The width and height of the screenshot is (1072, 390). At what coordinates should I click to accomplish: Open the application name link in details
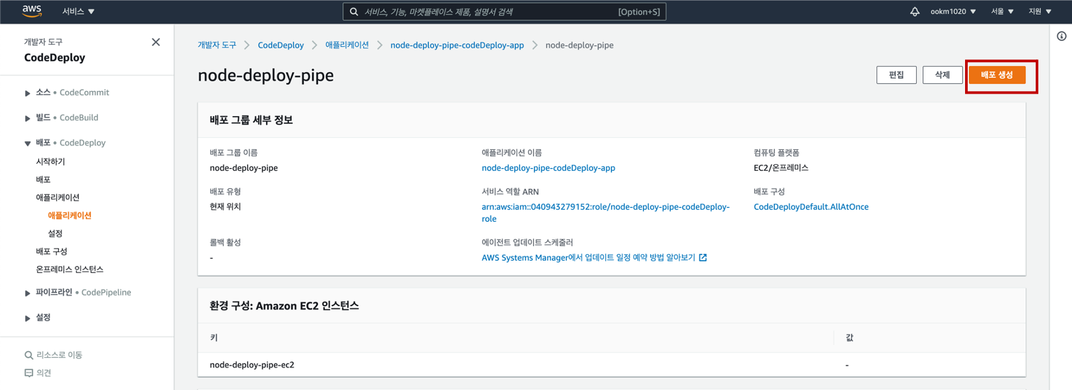click(548, 168)
